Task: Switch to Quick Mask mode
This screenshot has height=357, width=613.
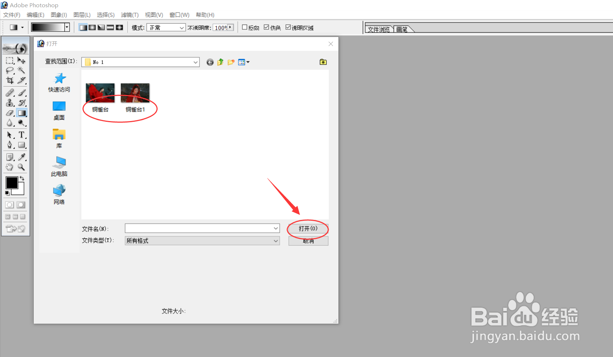Action: (21, 205)
